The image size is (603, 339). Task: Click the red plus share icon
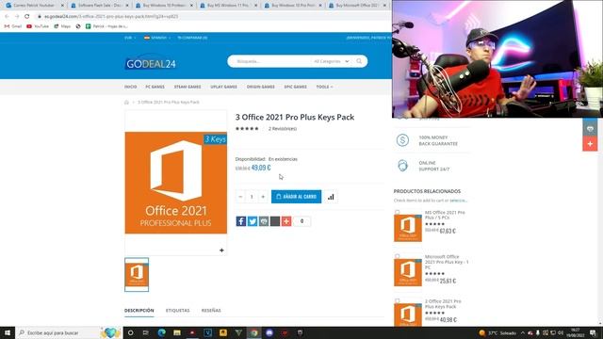(x=286, y=221)
